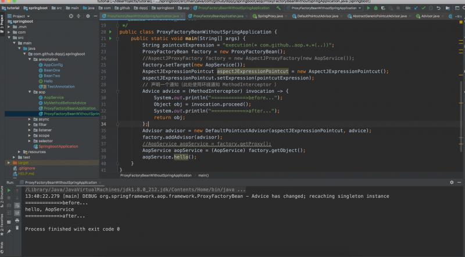Open the Structure tool window side tab
Viewport: 465px width, 257px height.
coord(2,197)
